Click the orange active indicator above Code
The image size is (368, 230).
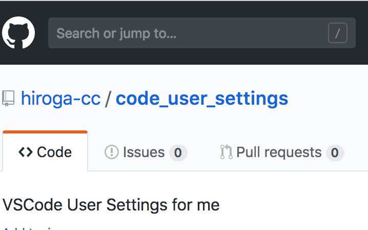click(45, 132)
